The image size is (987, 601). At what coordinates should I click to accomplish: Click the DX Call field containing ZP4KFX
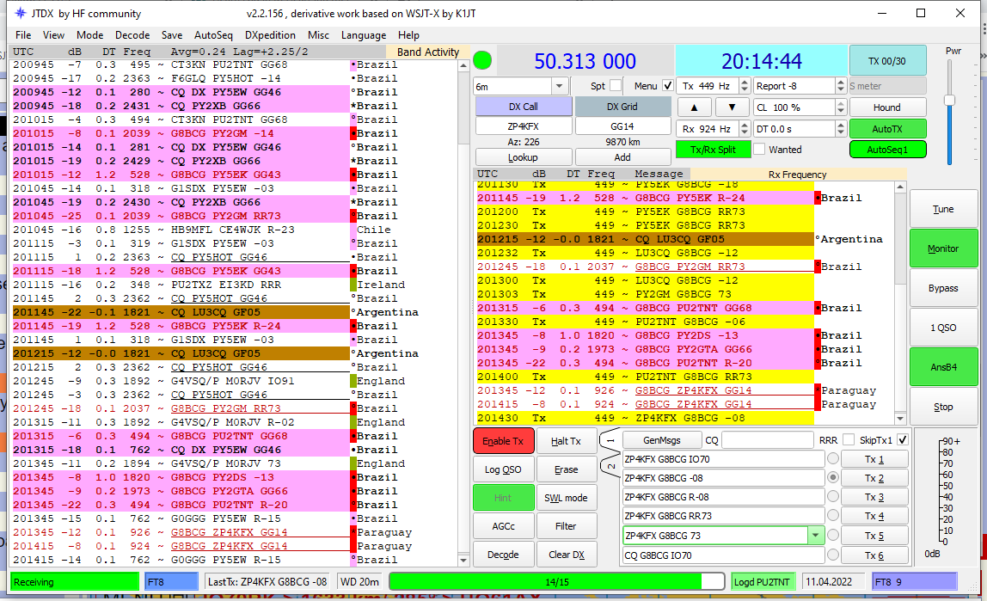[523, 126]
